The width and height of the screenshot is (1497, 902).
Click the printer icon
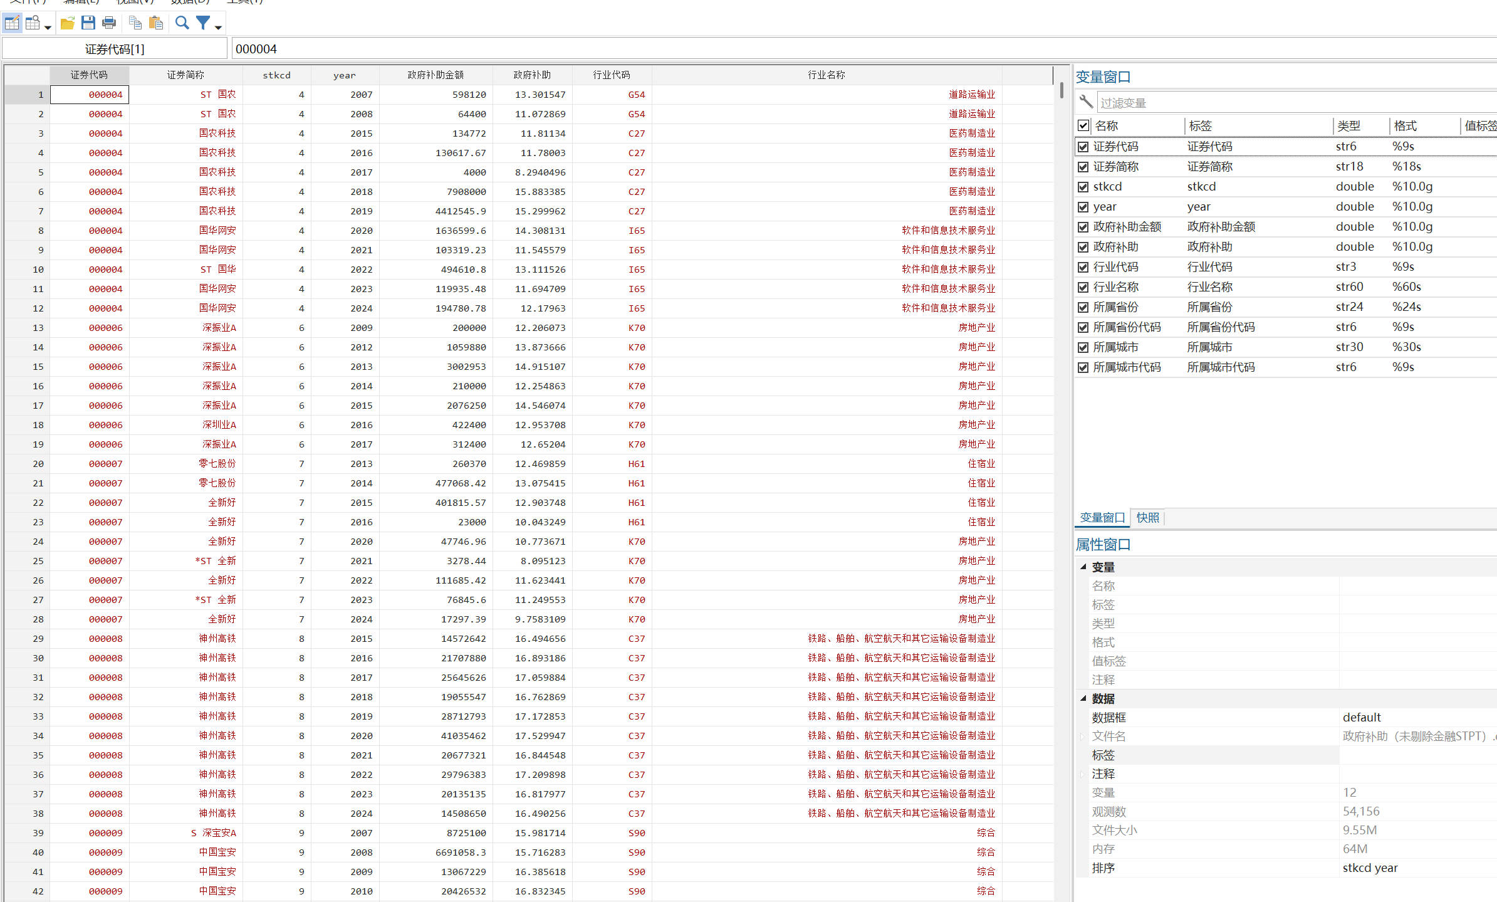[109, 23]
